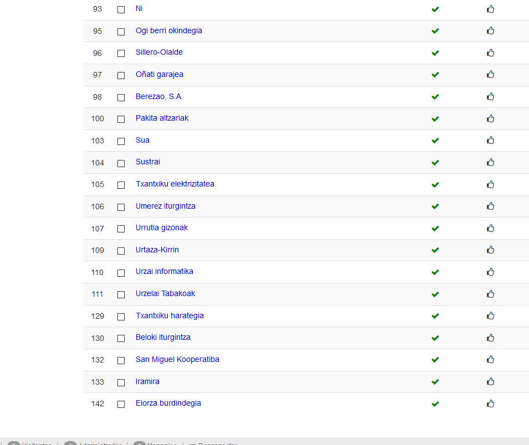Screen dimensions: 529x445
Task: Click thumbs-up icon in Ni row
Action: pyautogui.click(x=491, y=9)
